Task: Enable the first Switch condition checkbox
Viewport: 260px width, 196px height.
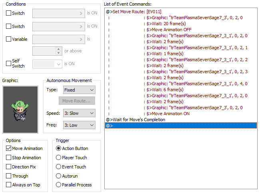Action: (x=9, y=13)
